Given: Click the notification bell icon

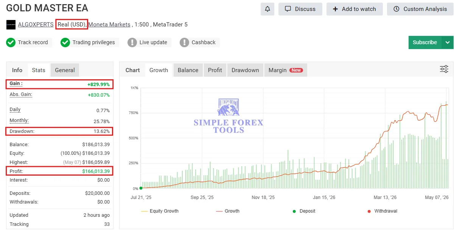Looking at the screenshot, I should click(x=267, y=9).
